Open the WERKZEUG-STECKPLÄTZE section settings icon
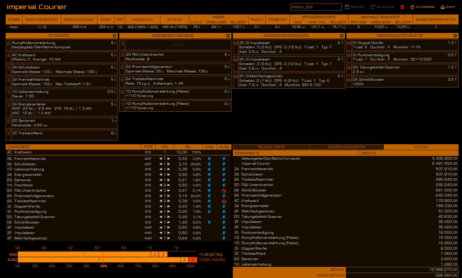The image size is (462, 278). [455, 36]
